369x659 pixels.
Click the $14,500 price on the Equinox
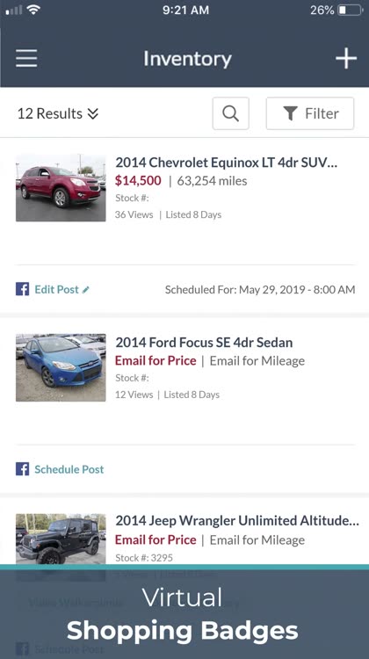click(x=138, y=181)
